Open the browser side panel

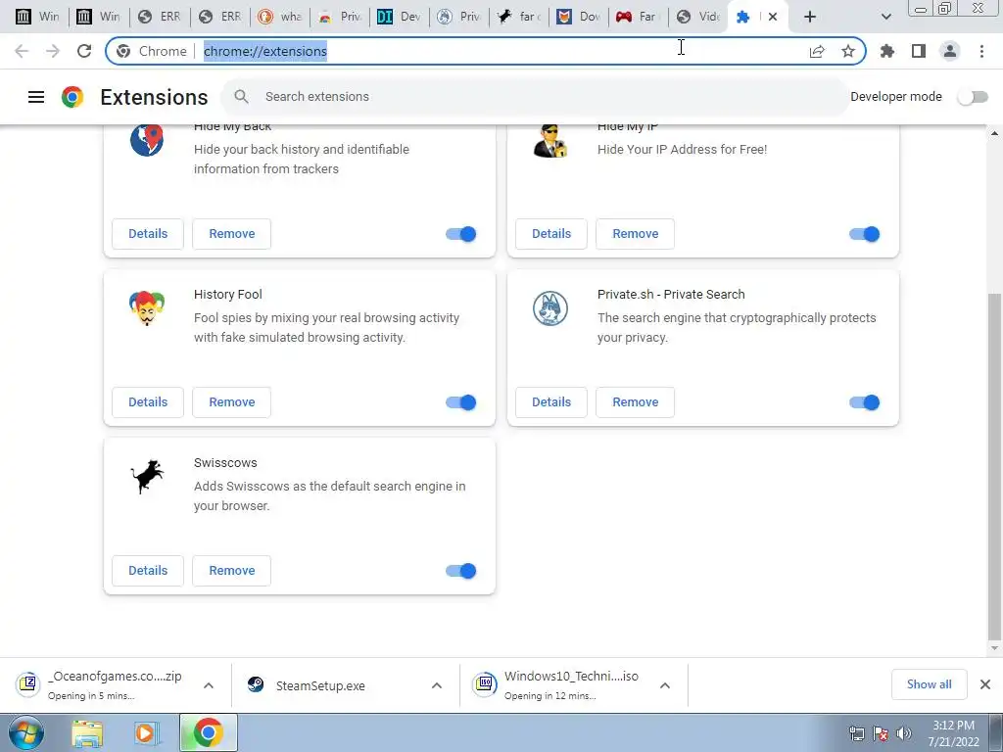[919, 51]
